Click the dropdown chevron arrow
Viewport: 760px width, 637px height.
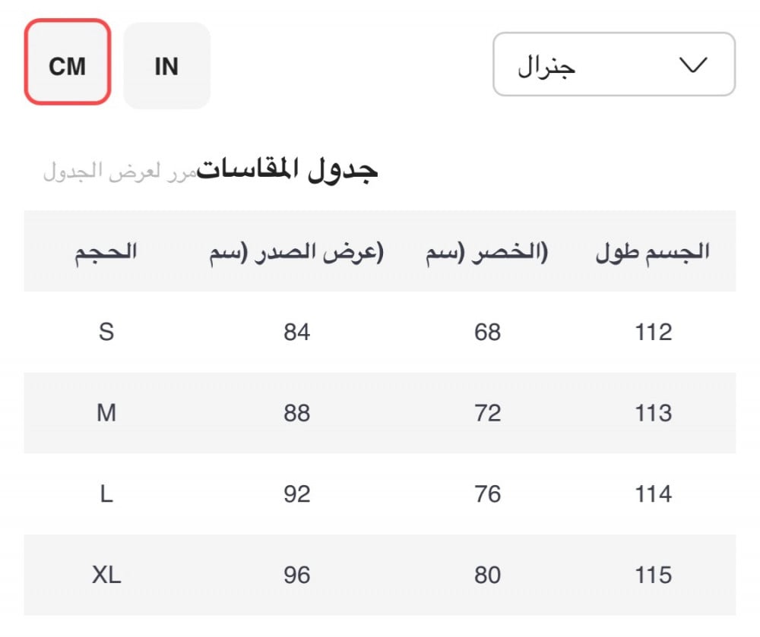pyautogui.click(x=692, y=65)
